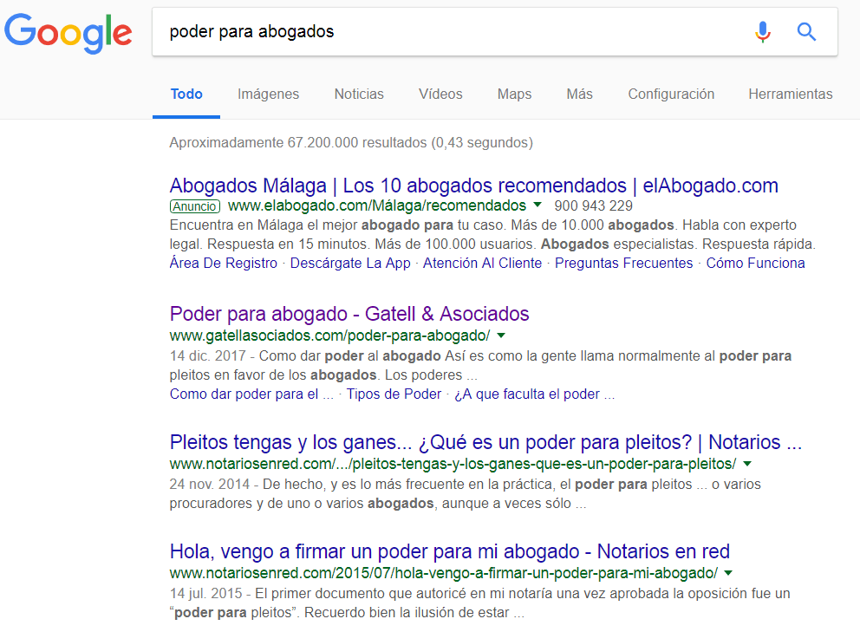The image size is (860, 632).
Task: Expand the Más menu
Action: [x=580, y=94]
